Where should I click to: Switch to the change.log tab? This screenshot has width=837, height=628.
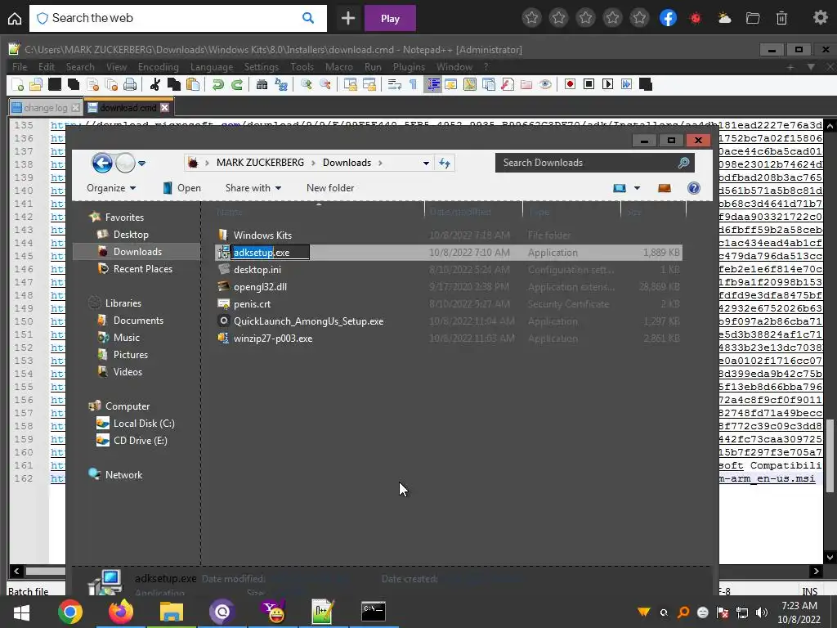click(x=46, y=108)
